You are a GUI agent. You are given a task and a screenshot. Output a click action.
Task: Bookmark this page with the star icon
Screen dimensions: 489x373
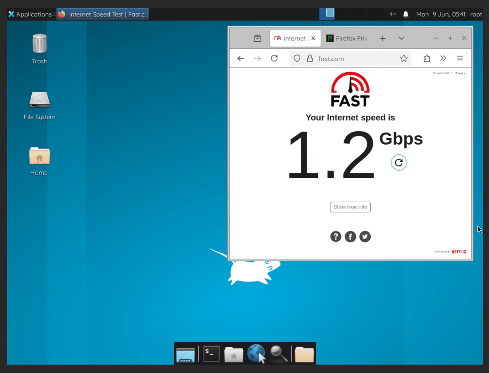pyautogui.click(x=403, y=58)
